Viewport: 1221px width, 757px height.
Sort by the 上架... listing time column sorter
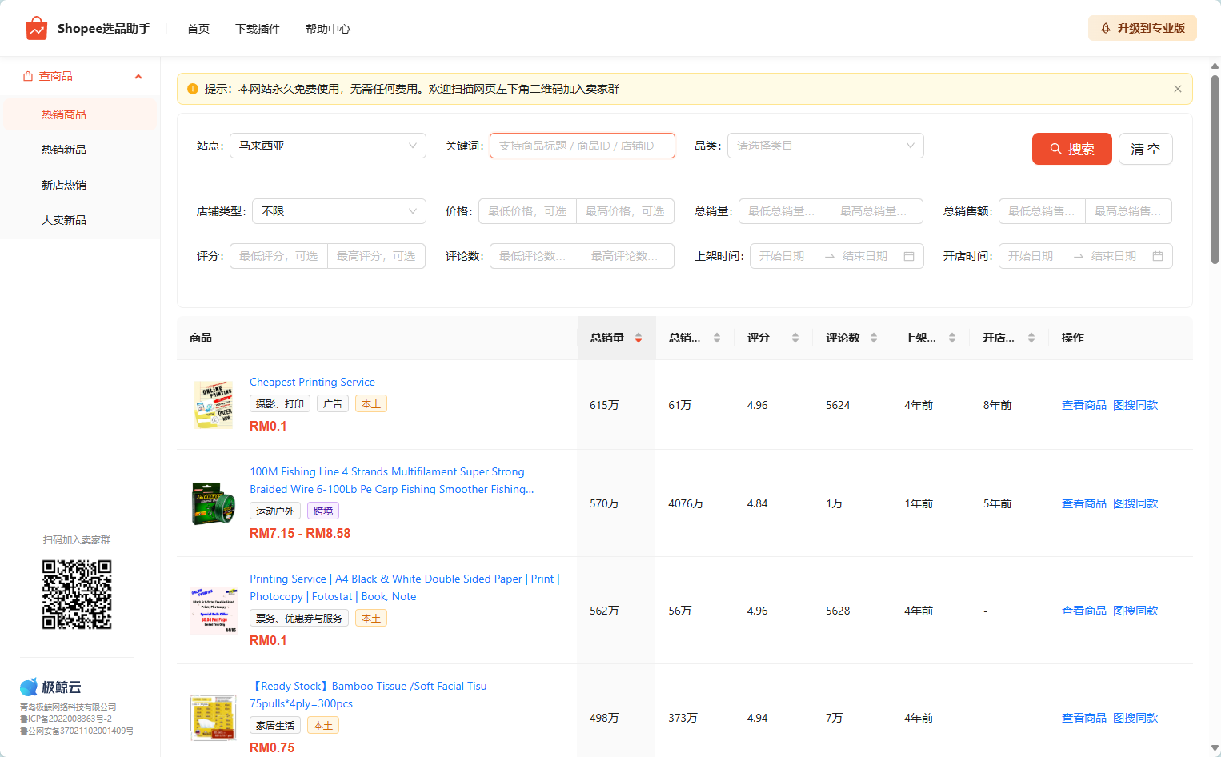(952, 338)
